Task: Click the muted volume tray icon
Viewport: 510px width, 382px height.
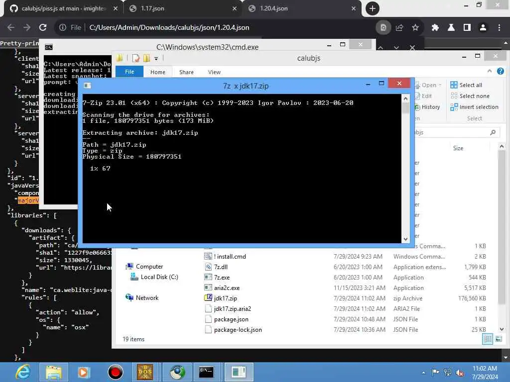Action: click(460, 373)
